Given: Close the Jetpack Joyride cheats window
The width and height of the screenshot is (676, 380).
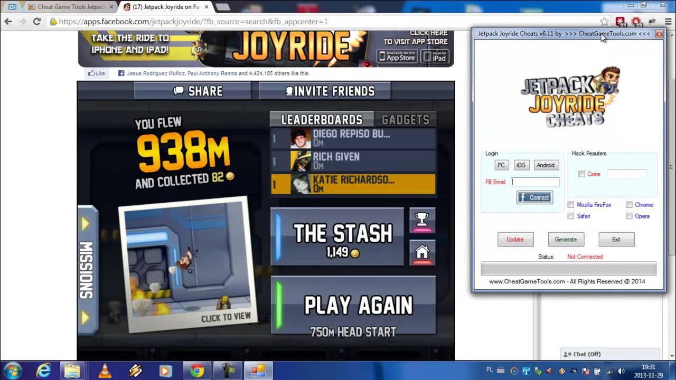Looking at the screenshot, I should (659, 34).
